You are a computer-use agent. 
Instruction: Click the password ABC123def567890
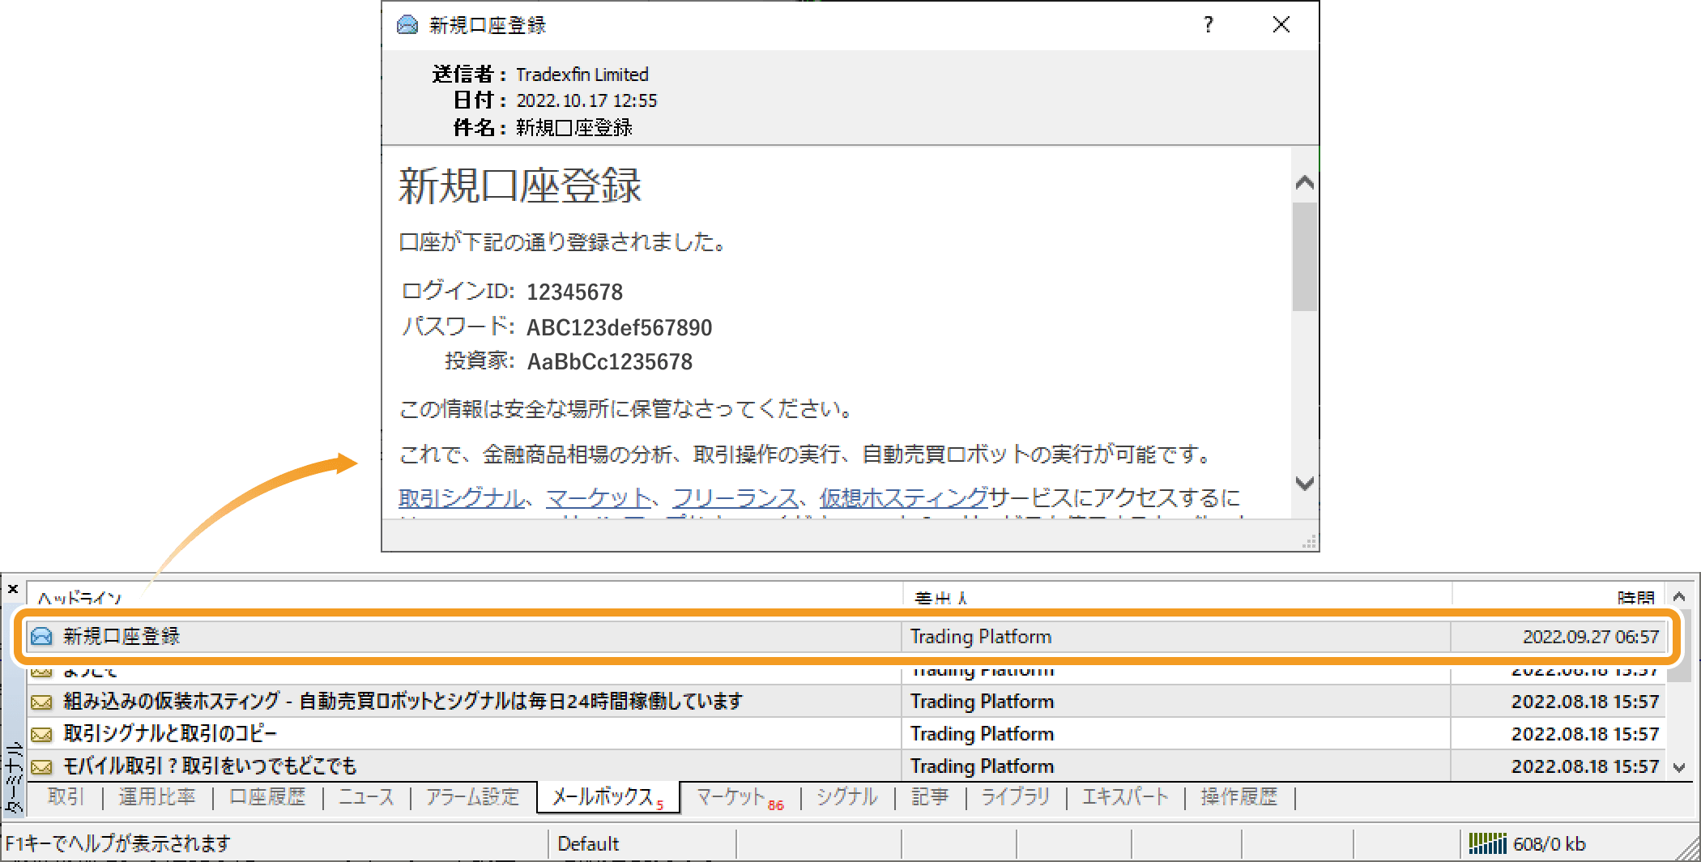pos(620,327)
